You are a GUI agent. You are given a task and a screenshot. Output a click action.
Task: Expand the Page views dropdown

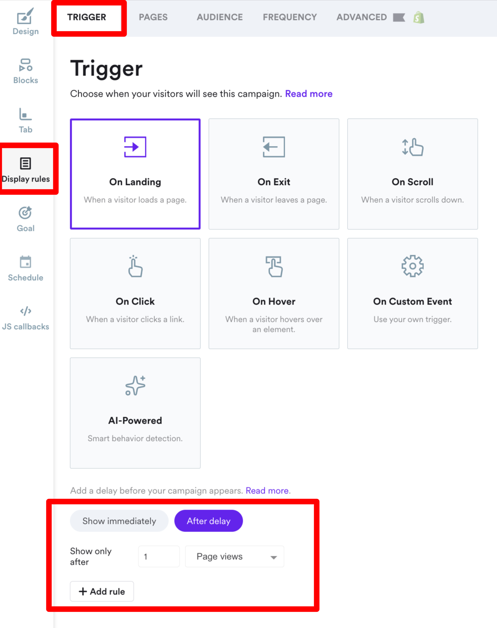(x=234, y=556)
